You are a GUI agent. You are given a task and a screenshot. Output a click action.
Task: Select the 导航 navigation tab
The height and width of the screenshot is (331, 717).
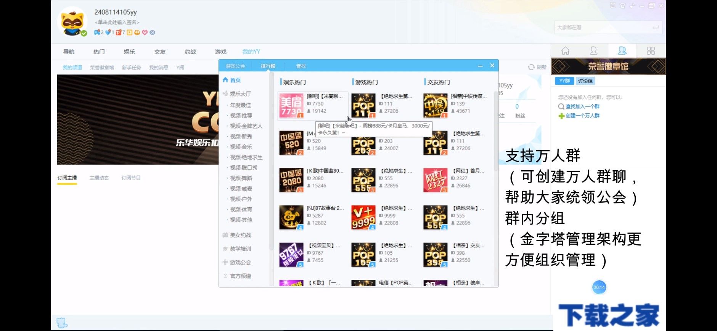[69, 52]
